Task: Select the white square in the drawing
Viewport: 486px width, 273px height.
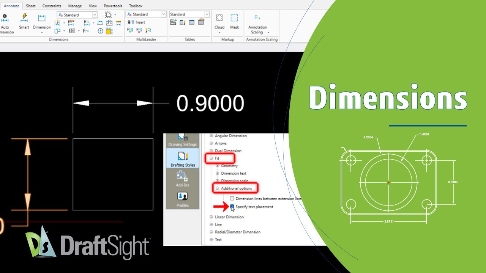Action: pyautogui.click(x=113, y=174)
